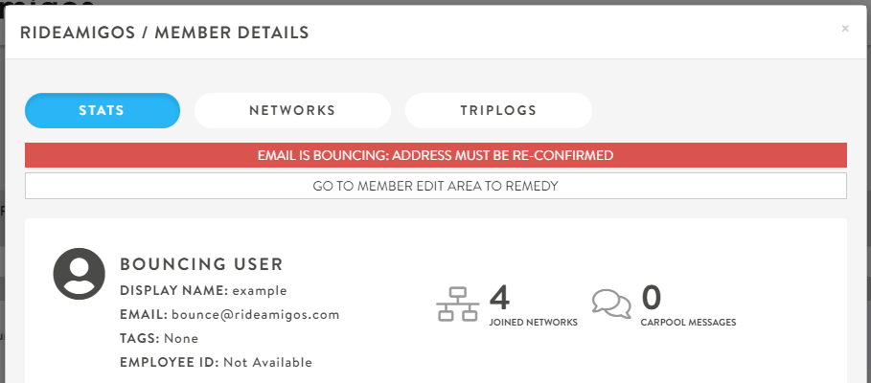The height and width of the screenshot is (383, 871).
Task: Click the carpool messages chat bubbles icon
Action: point(611,303)
